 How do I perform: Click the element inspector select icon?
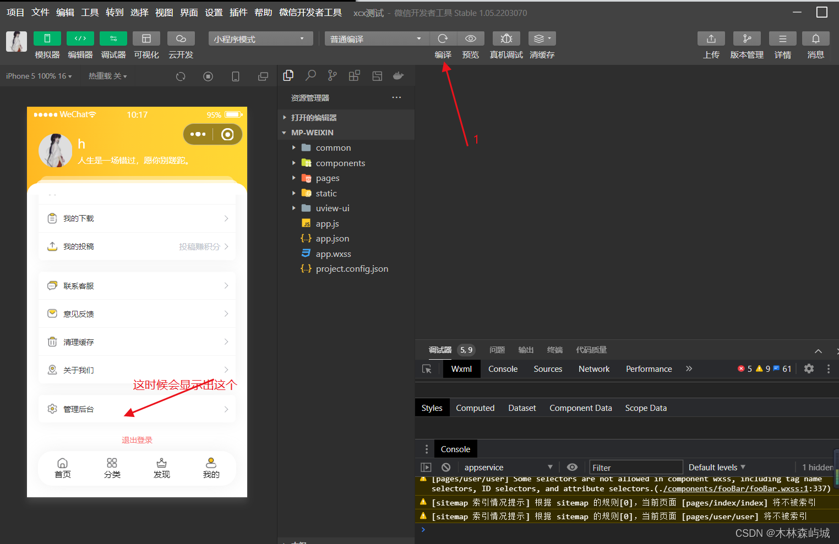click(x=427, y=369)
